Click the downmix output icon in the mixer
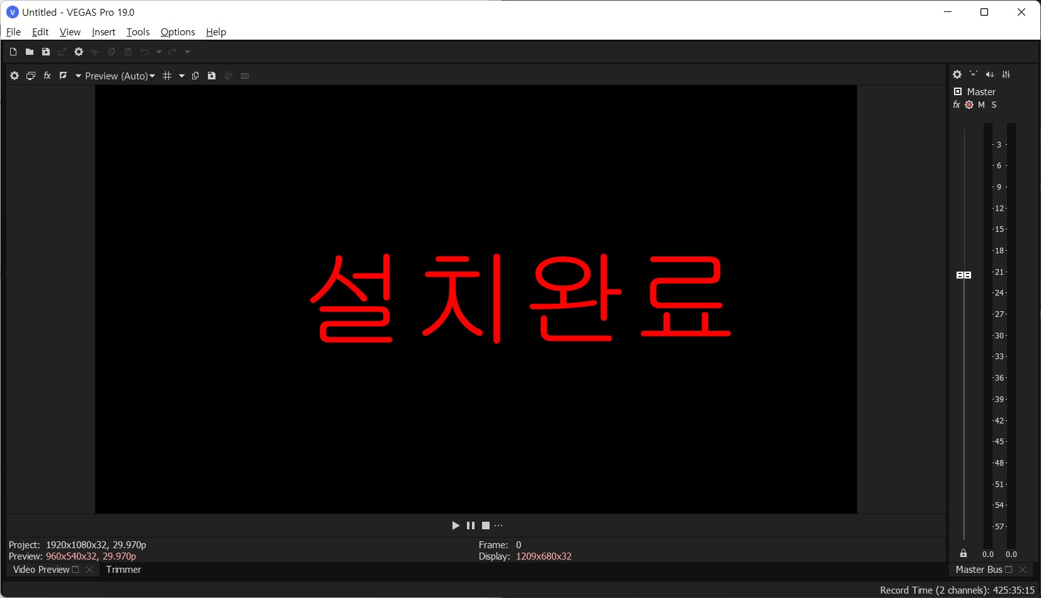1041x598 pixels. (989, 74)
